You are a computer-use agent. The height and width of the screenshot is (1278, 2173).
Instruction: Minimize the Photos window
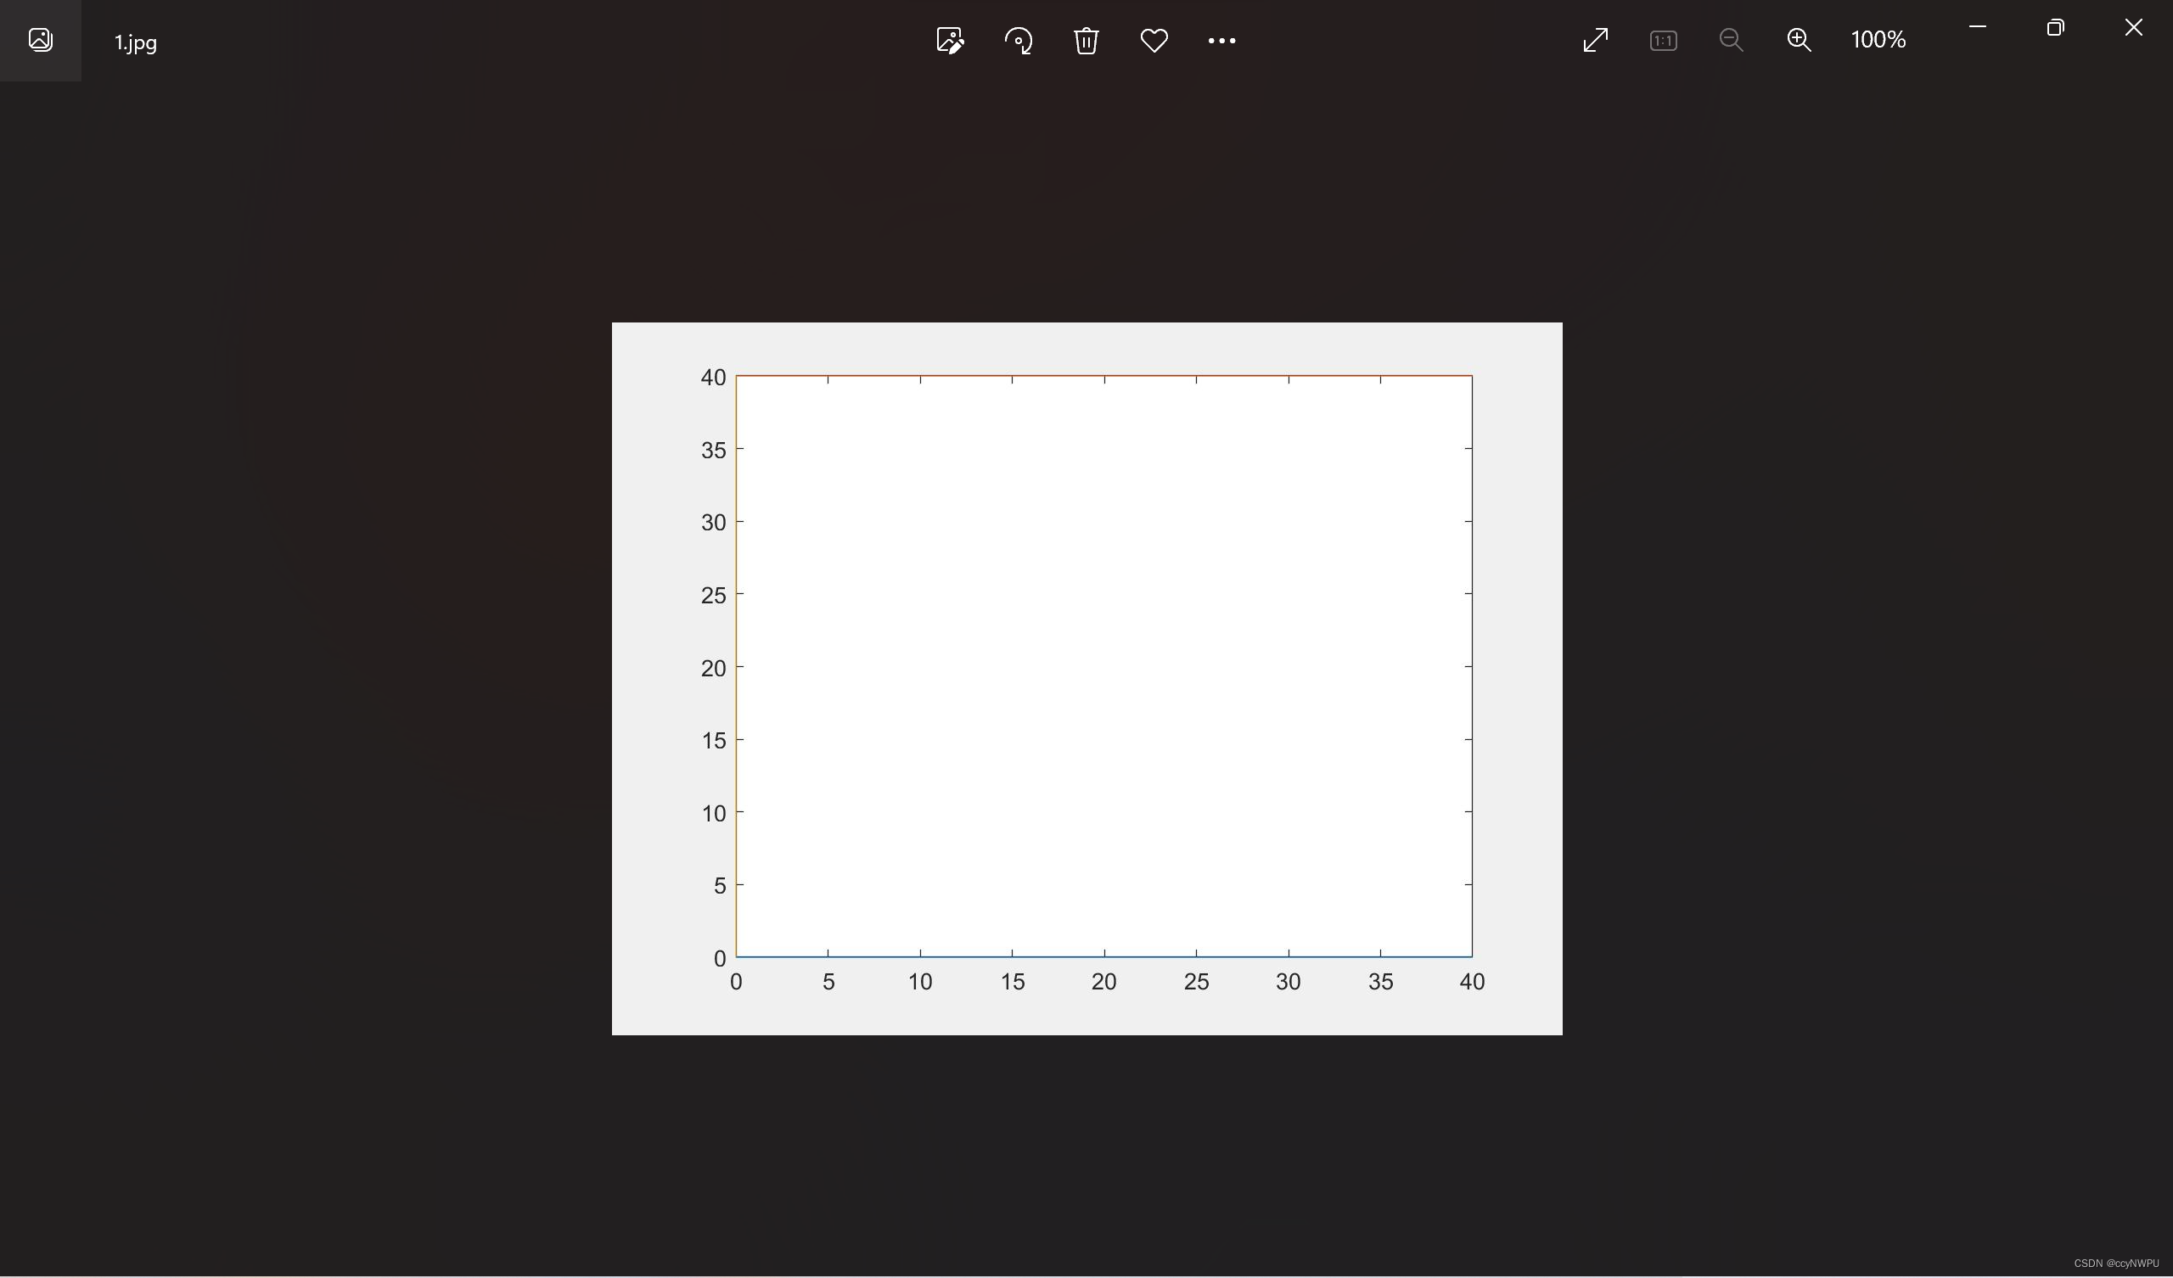pos(1976,27)
